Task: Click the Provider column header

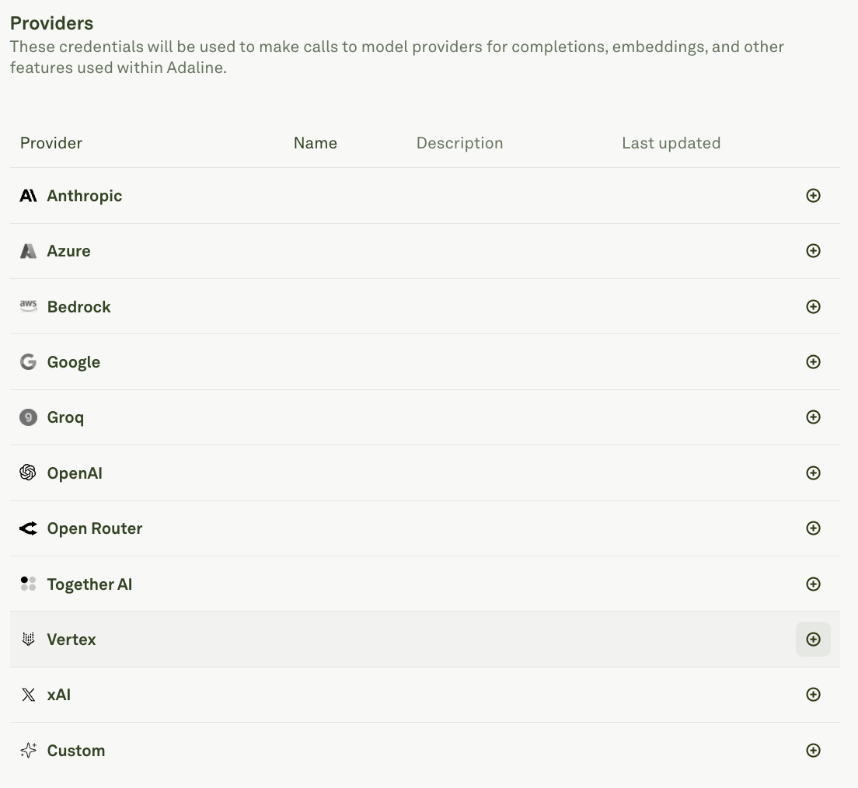Action: [x=51, y=143]
